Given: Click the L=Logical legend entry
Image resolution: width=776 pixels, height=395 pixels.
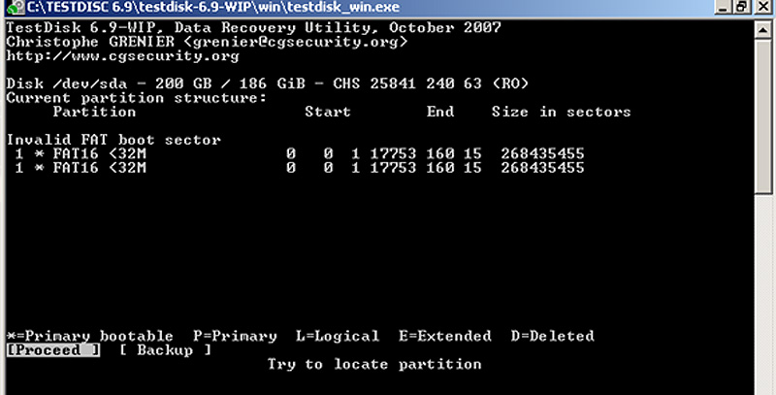Looking at the screenshot, I should coord(338,337).
